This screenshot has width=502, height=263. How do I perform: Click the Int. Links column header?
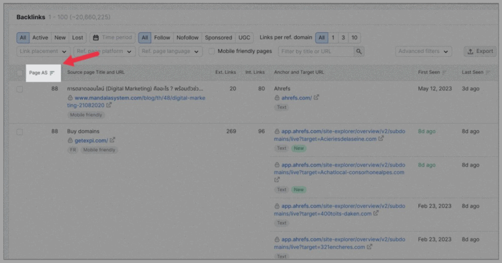point(255,73)
